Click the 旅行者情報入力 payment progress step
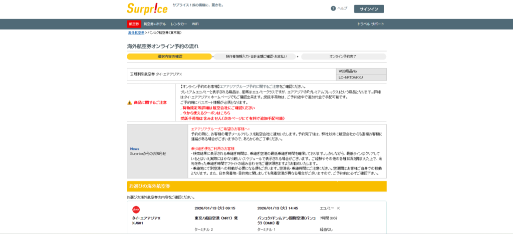Screen dimensions: 513x234 (x=256, y=56)
